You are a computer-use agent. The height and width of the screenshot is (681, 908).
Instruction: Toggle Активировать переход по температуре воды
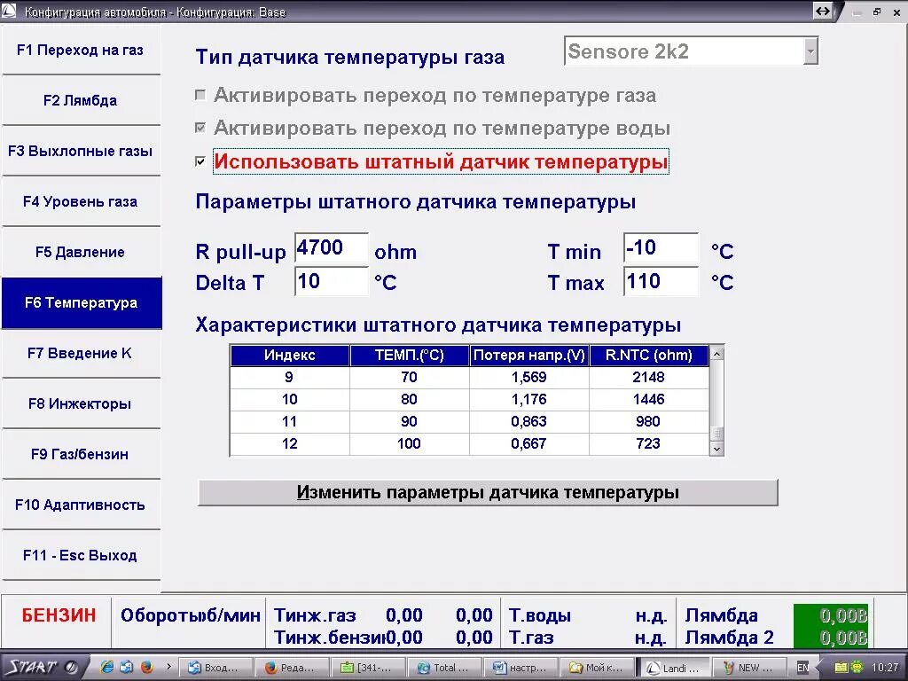pos(201,128)
